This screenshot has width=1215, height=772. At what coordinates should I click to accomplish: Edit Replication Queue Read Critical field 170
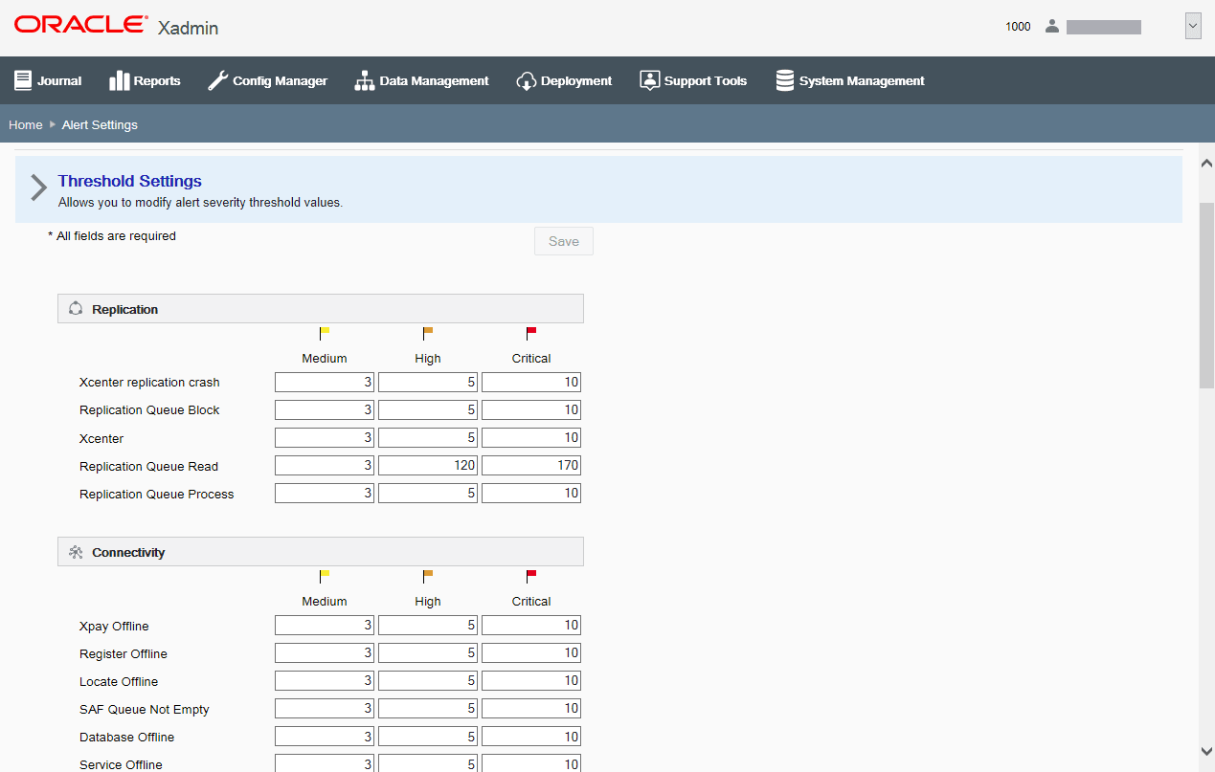pos(531,466)
